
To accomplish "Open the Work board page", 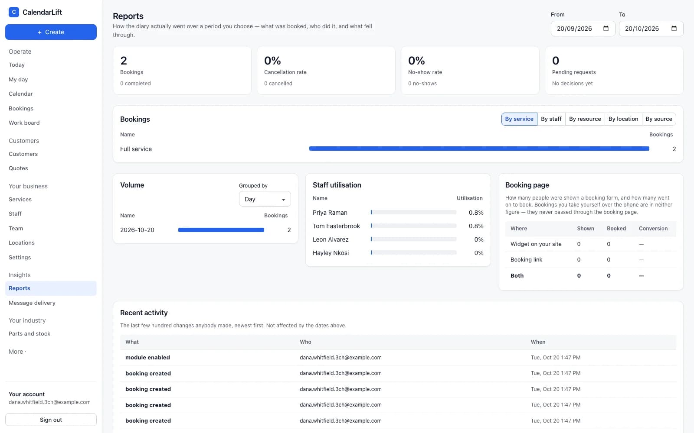I will click(51, 123).
